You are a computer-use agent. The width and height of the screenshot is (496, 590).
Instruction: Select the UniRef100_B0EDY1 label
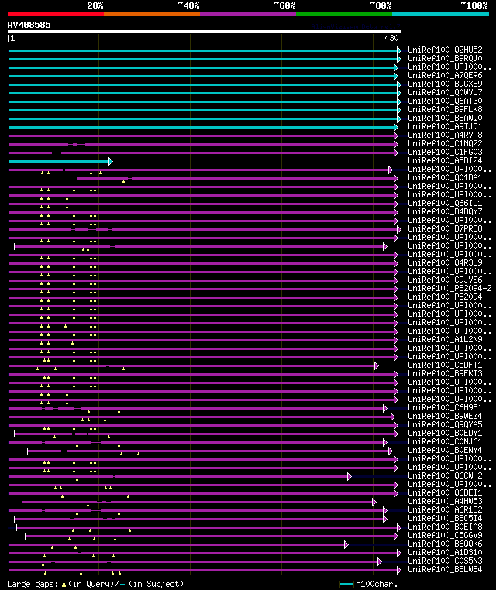(445, 434)
